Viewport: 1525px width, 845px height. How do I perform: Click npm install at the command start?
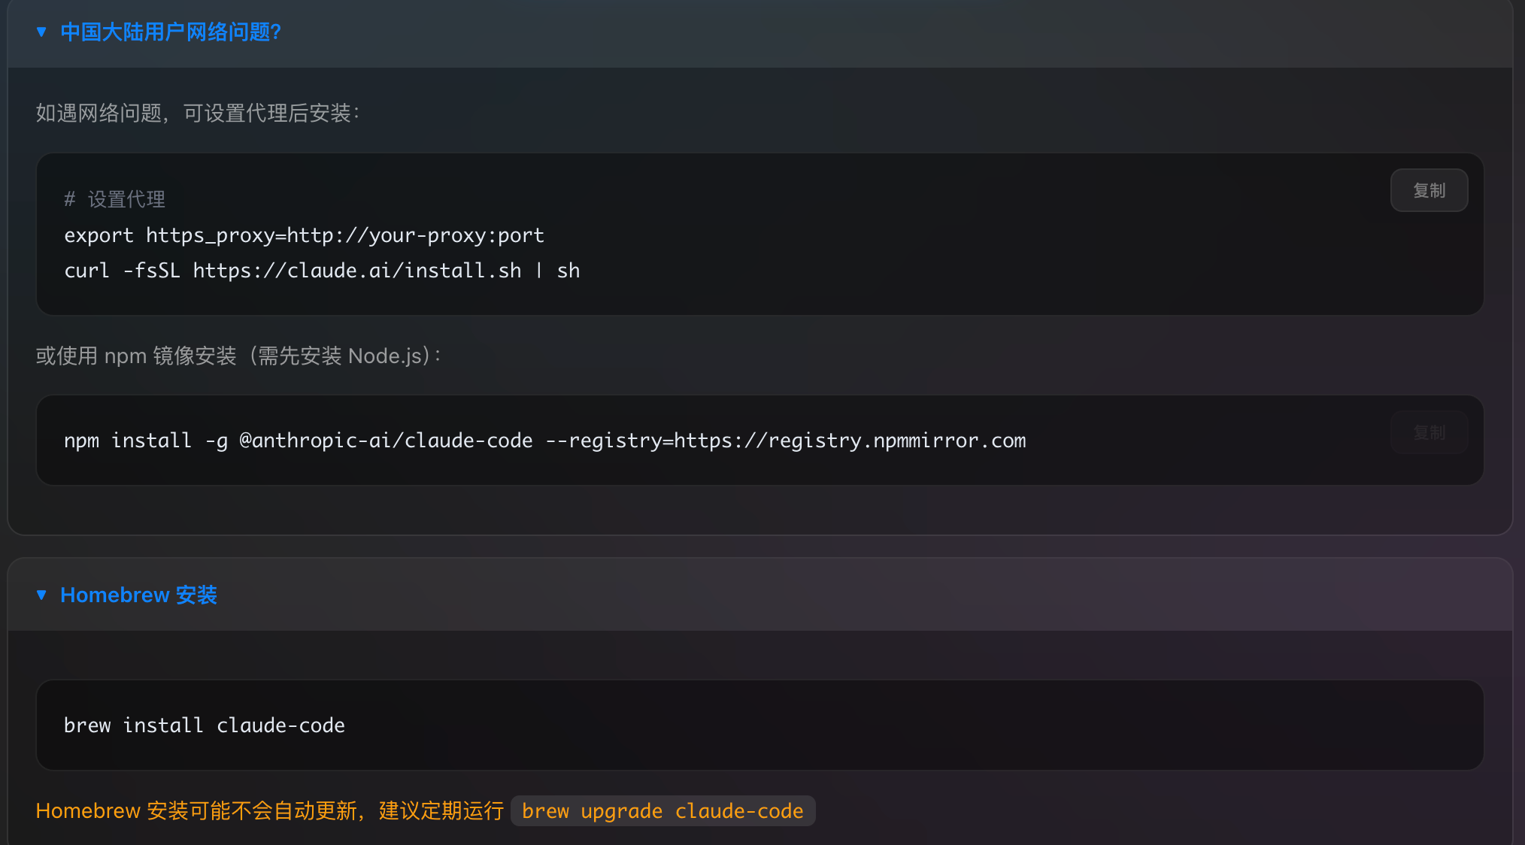128,441
